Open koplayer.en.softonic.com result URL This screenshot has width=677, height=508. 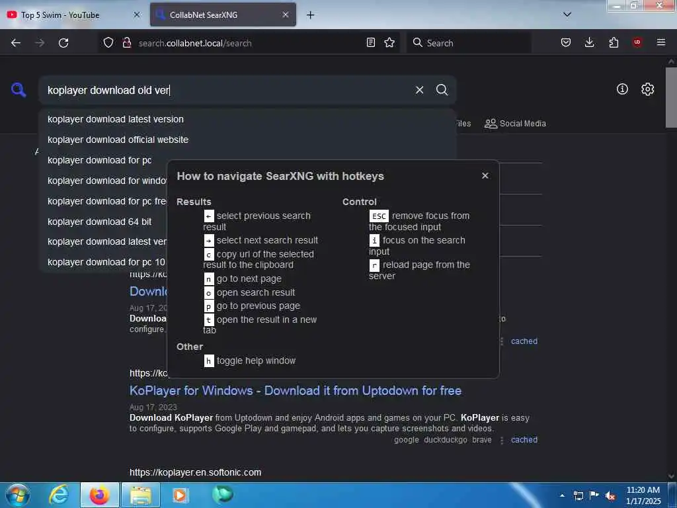click(195, 472)
